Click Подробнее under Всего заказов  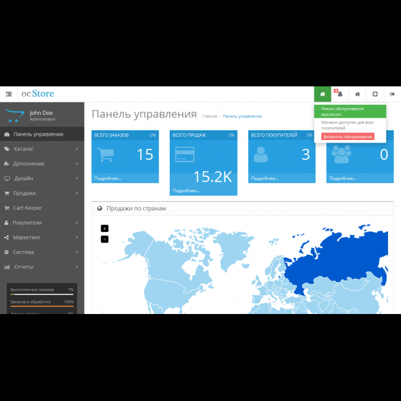pos(108,178)
